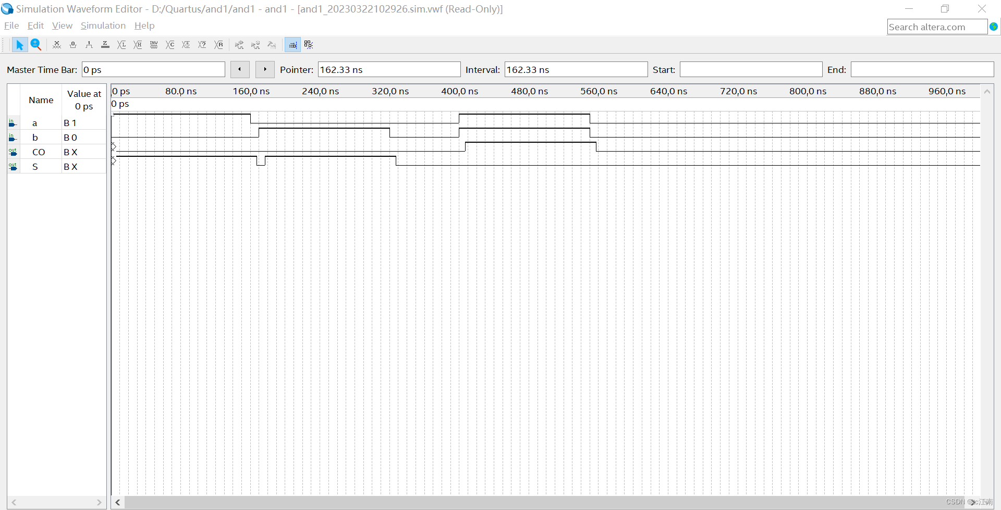1001x510 pixels.
Task: Step time bar to next transition
Action: click(265, 69)
